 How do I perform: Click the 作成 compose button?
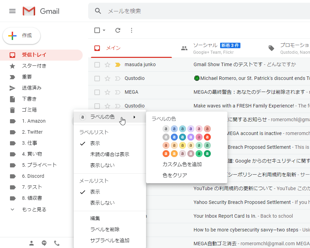[x=22, y=36]
